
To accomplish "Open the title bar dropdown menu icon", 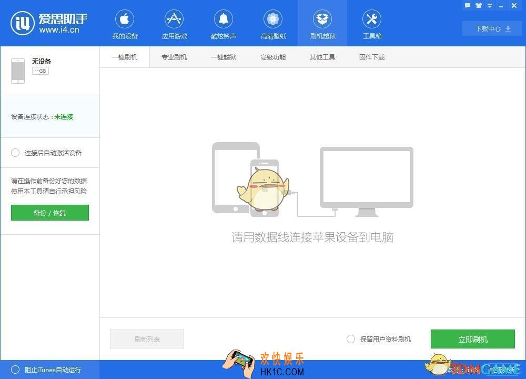I will pos(490,5).
